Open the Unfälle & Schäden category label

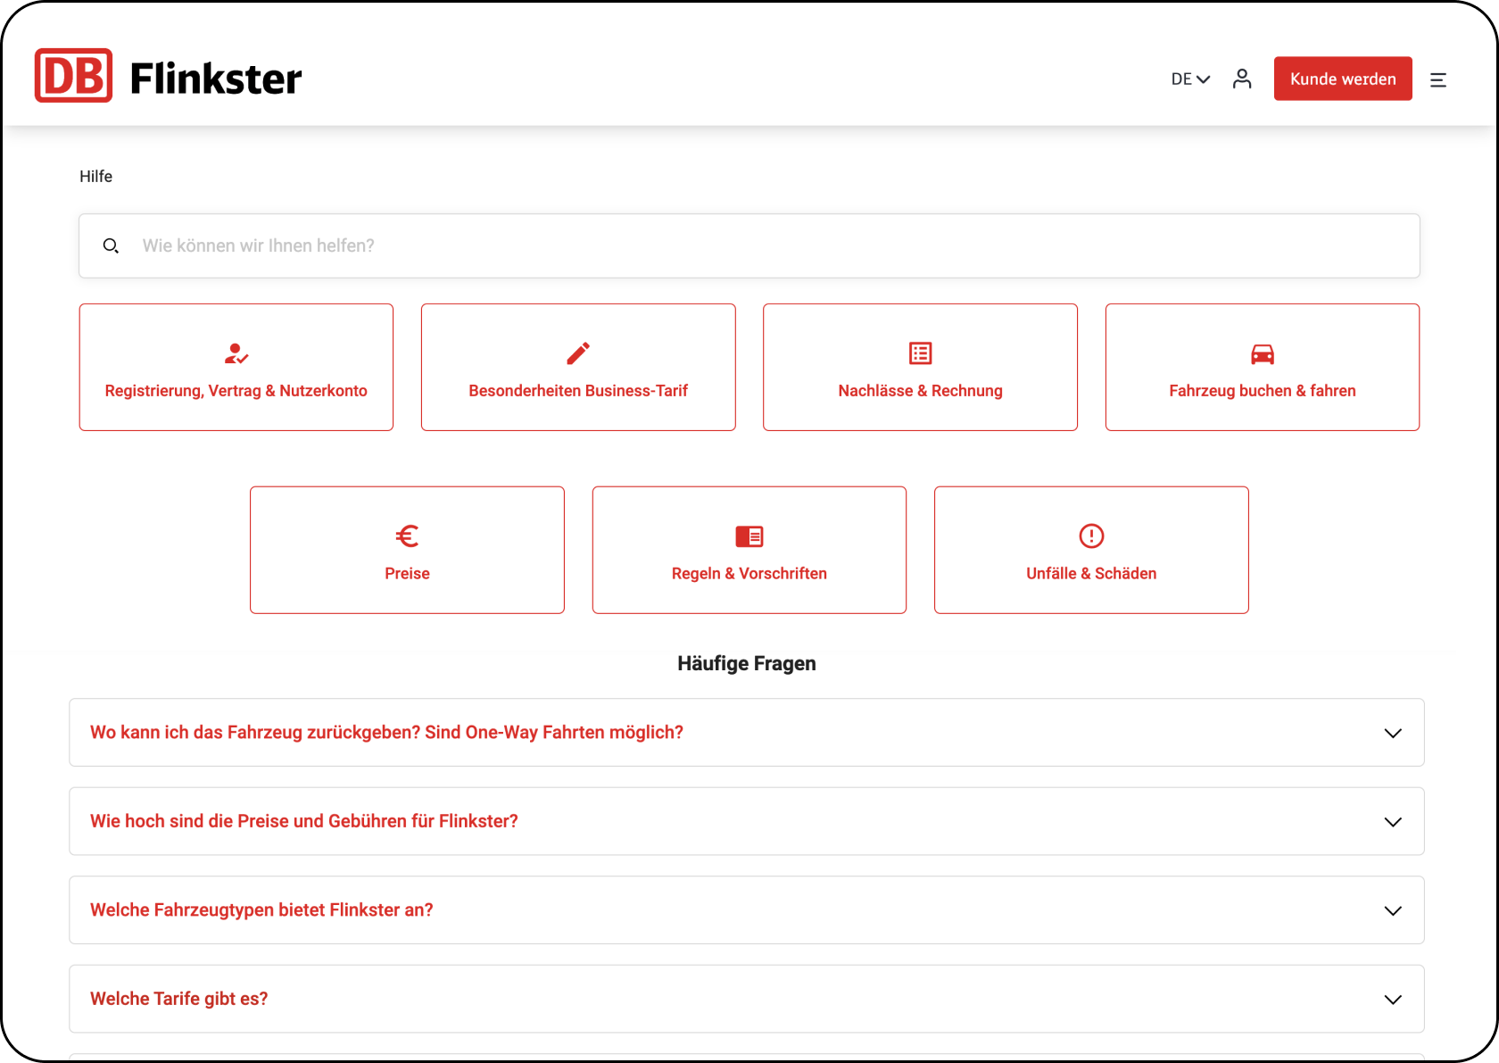pyautogui.click(x=1090, y=574)
